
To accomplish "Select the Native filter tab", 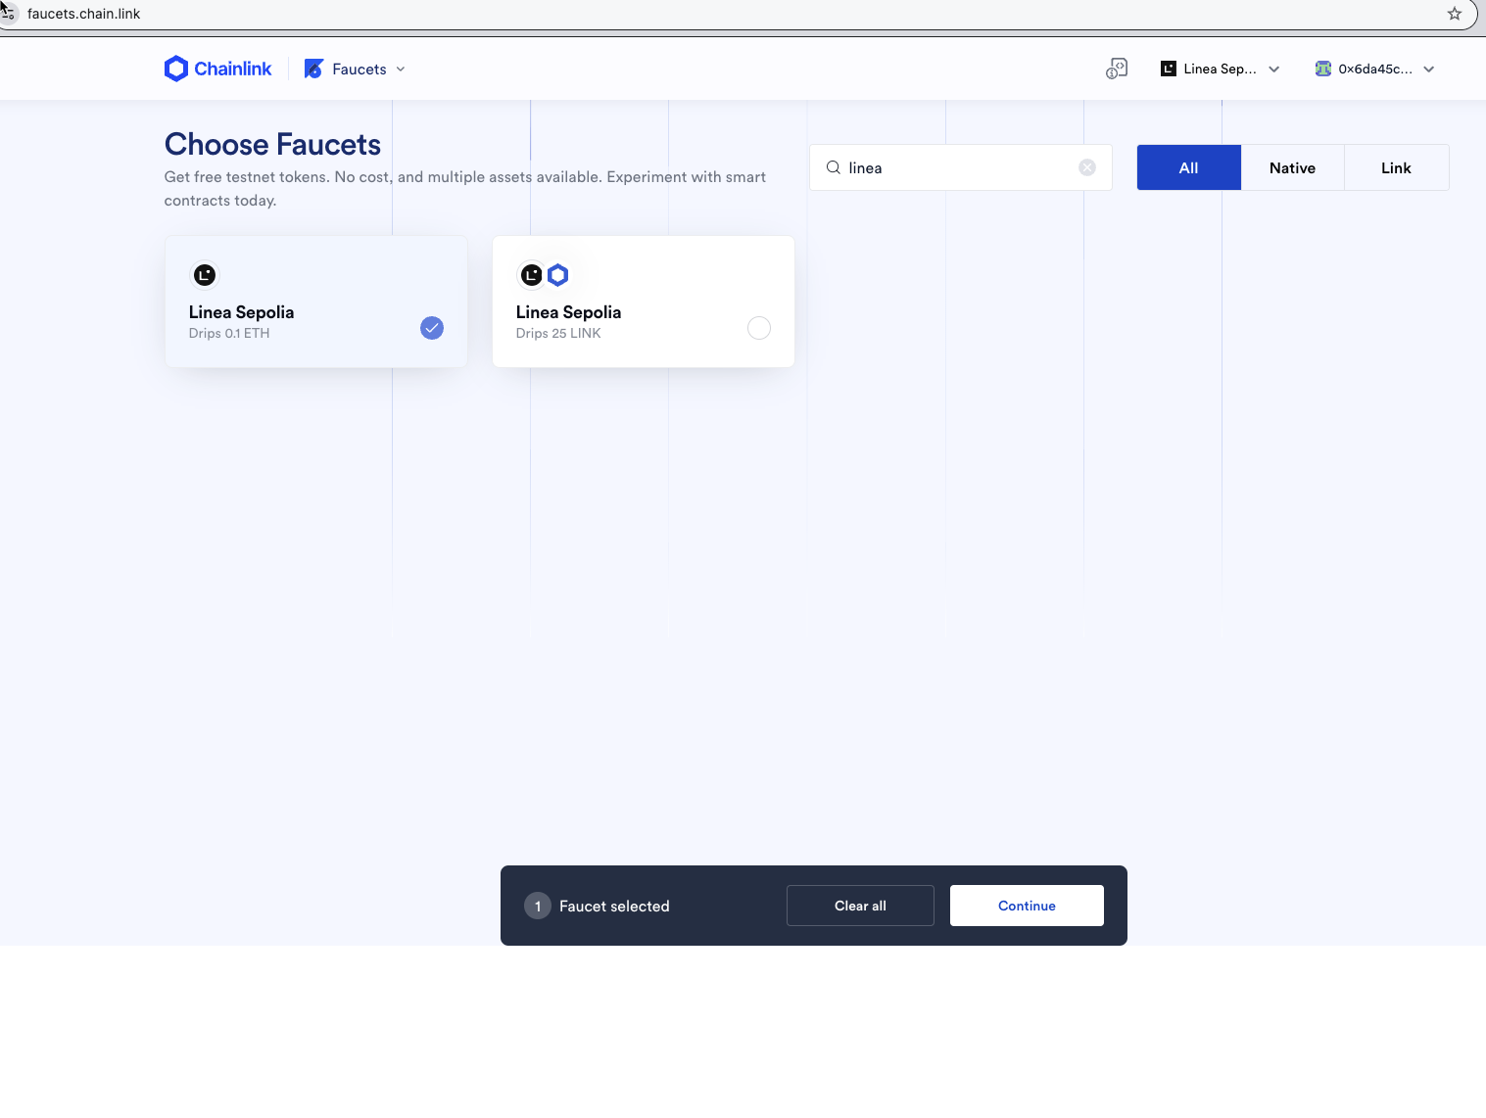I will pyautogui.click(x=1292, y=167).
